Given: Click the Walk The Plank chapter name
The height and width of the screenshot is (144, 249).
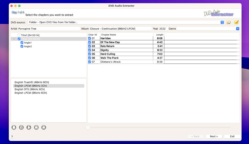Looking at the screenshot, I should 109,58.
